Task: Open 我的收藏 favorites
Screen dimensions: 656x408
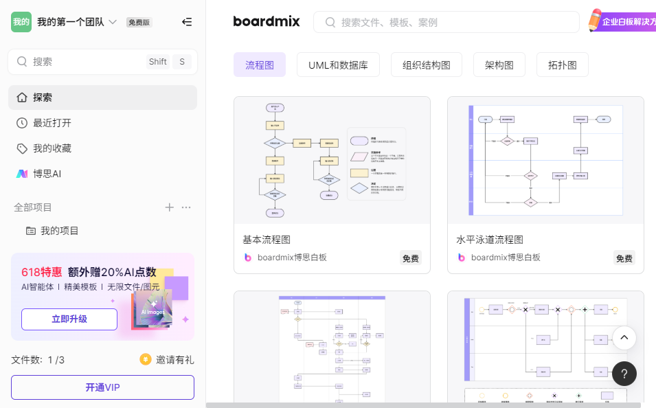Action: pyautogui.click(x=102, y=148)
